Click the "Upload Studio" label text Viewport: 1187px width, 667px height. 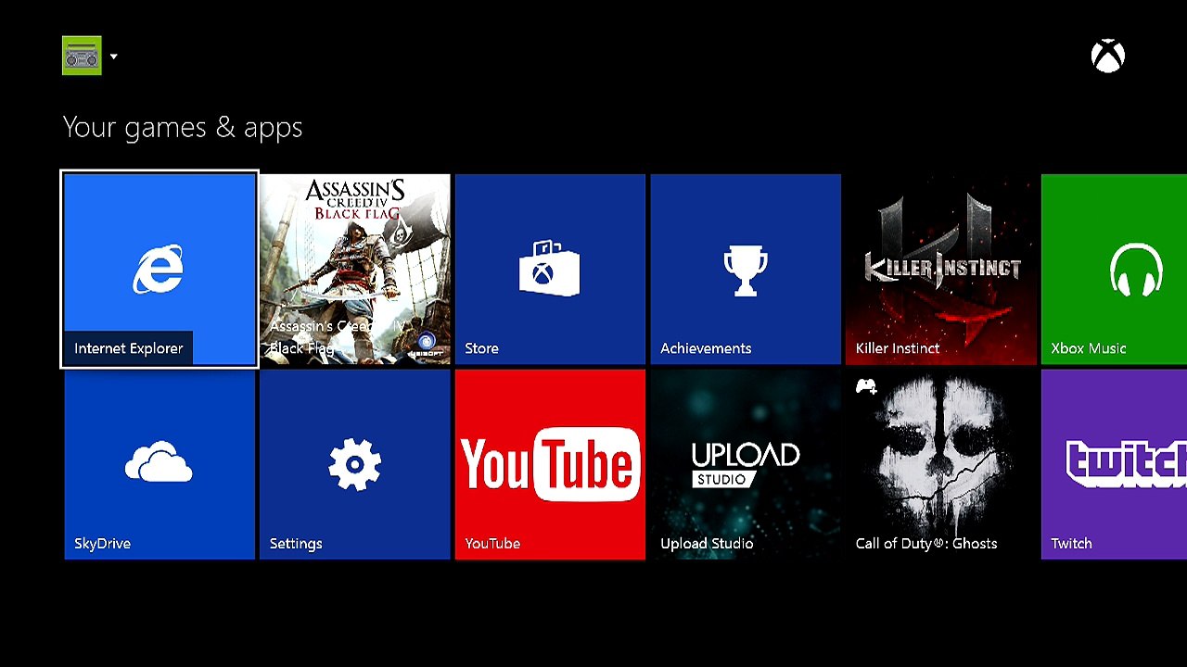click(707, 544)
